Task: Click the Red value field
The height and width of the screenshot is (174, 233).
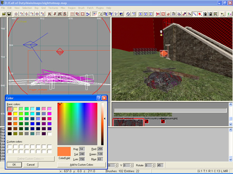Action: pos(100,149)
